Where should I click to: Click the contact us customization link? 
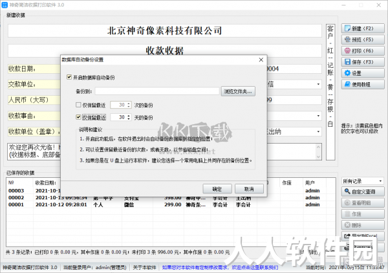[x=220, y=268]
